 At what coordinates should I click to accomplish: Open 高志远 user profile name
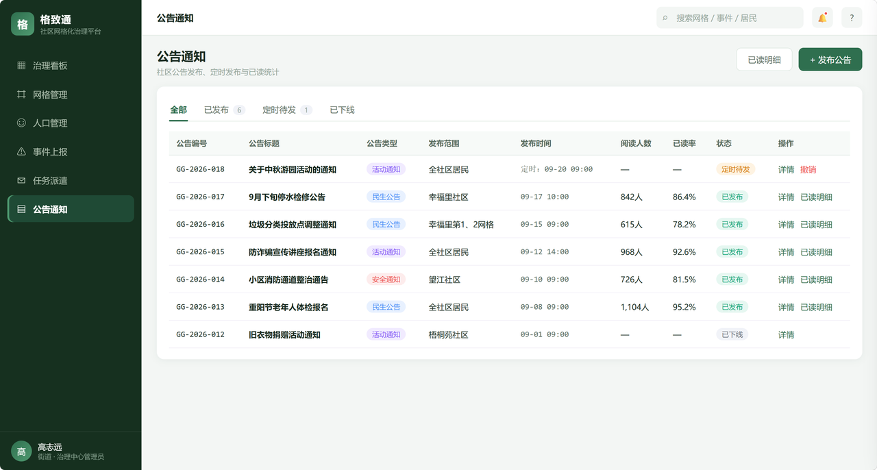click(50, 447)
